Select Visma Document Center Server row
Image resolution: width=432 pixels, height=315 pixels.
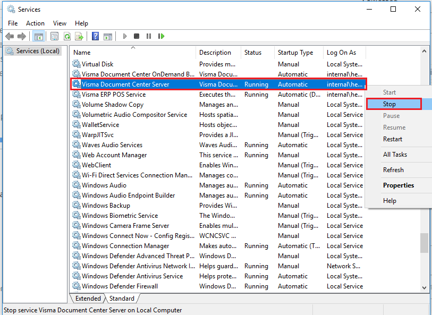pyautogui.click(x=218, y=84)
